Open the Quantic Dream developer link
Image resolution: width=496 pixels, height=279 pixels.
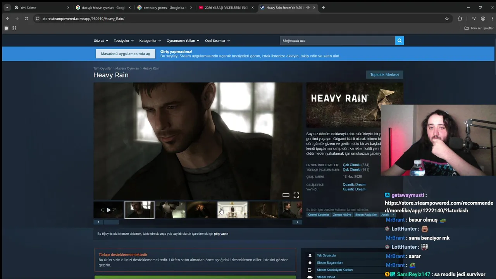click(x=354, y=185)
